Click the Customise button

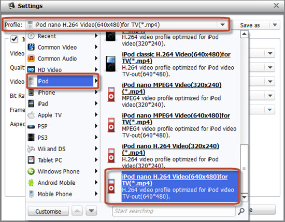(48, 211)
